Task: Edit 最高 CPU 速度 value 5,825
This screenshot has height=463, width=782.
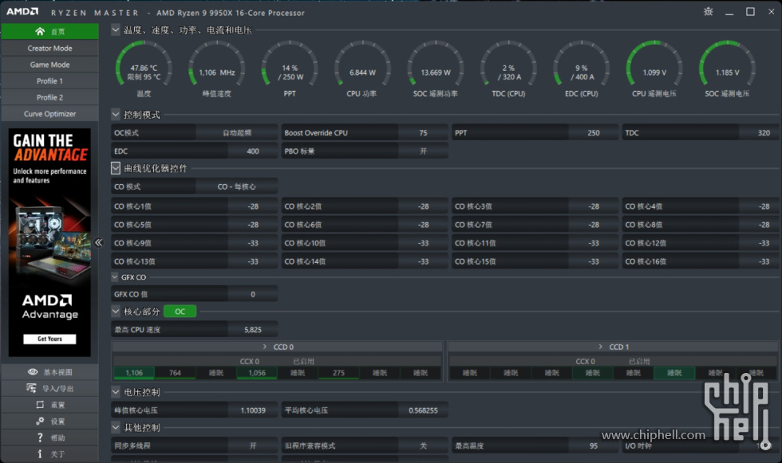Action: [253, 330]
